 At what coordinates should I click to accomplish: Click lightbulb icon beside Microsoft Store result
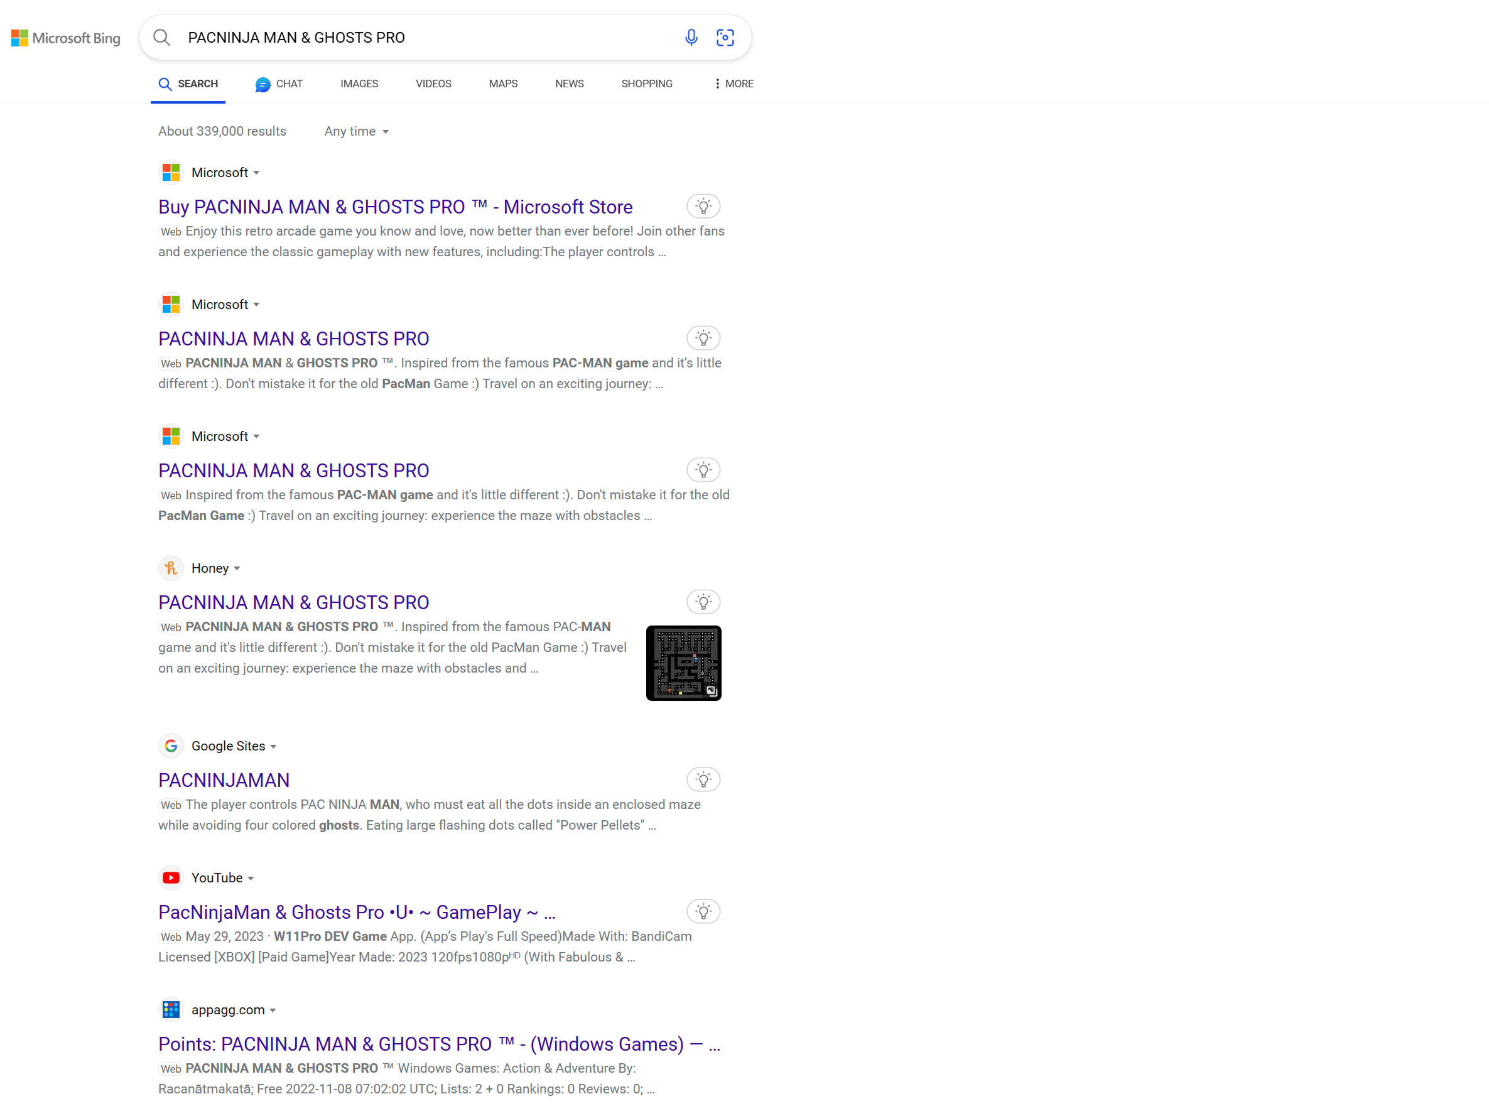(703, 206)
